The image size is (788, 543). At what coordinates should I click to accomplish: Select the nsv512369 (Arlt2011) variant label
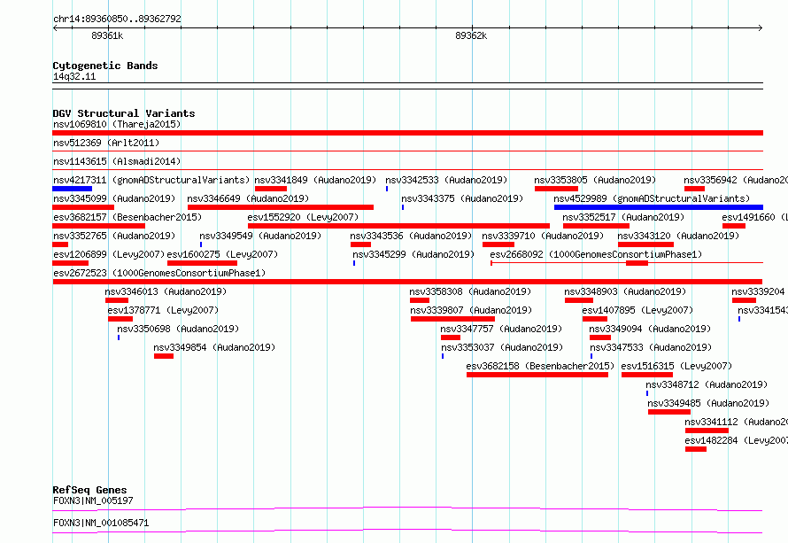click(106, 143)
